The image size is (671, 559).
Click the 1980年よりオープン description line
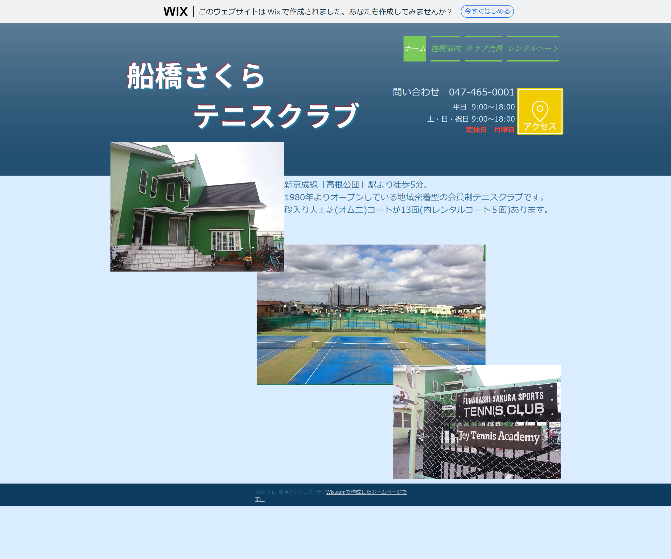[x=415, y=197]
